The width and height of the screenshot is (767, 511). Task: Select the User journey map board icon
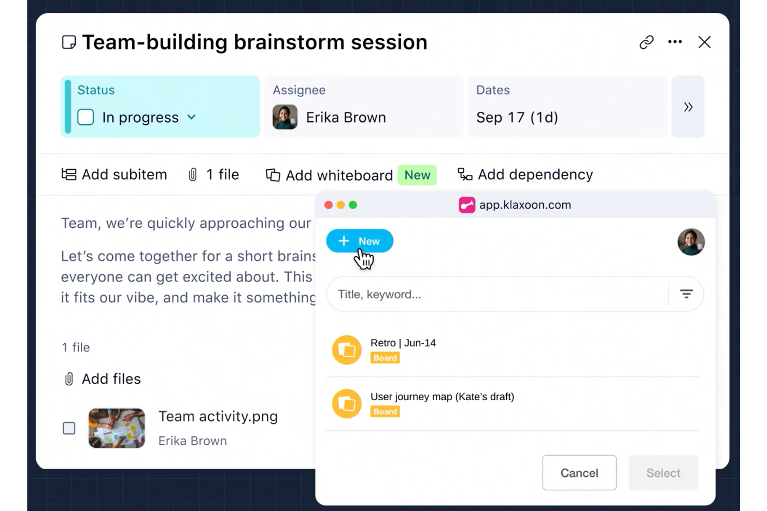click(x=347, y=404)
